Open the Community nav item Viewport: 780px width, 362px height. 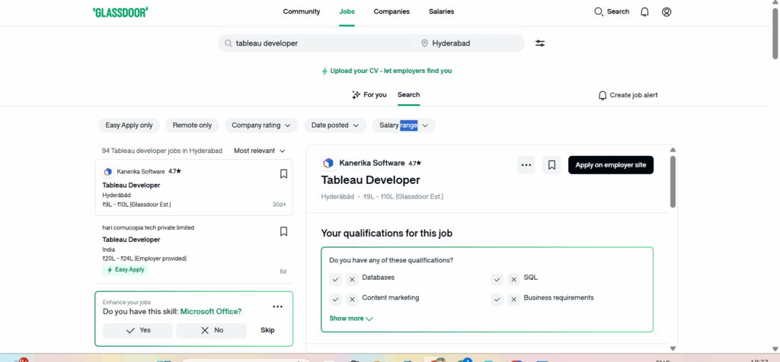302,11
